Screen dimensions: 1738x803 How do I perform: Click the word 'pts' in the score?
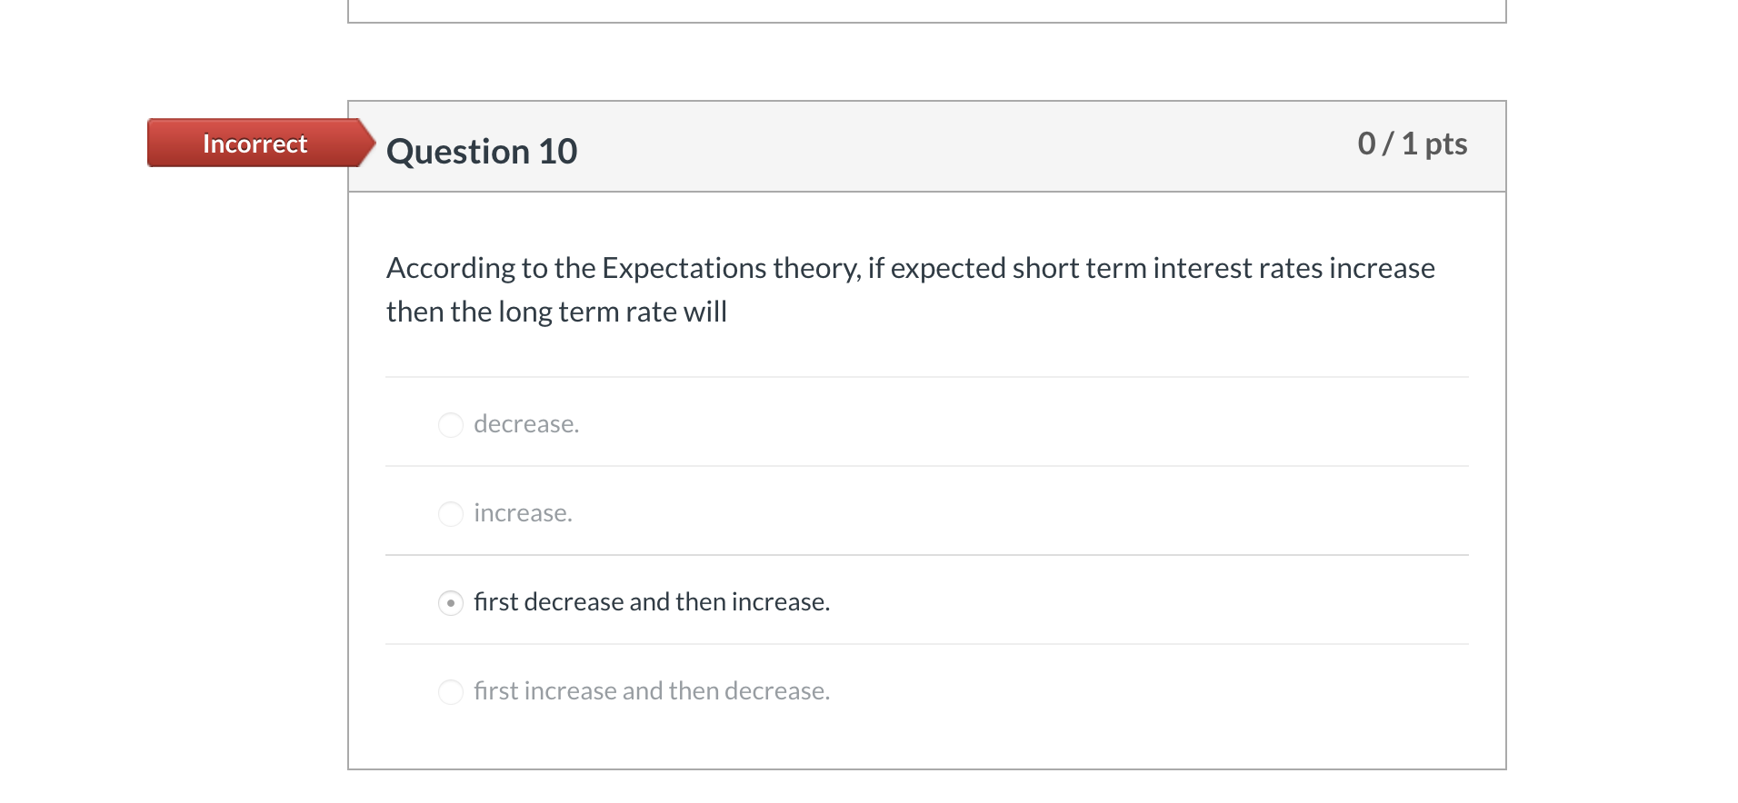point(1445,144)
